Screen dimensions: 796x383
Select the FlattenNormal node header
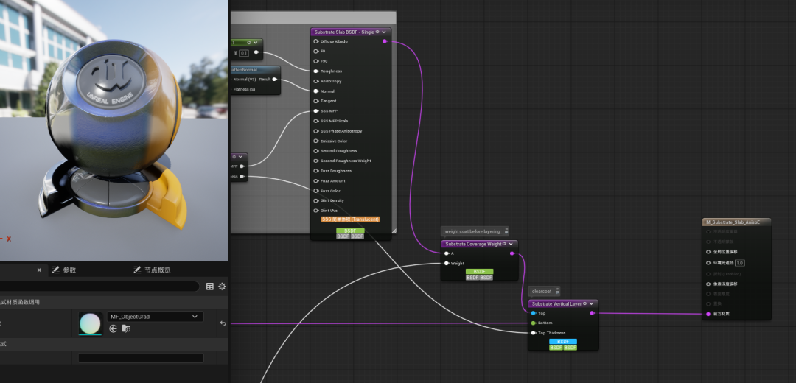click(x=255, y=70)
